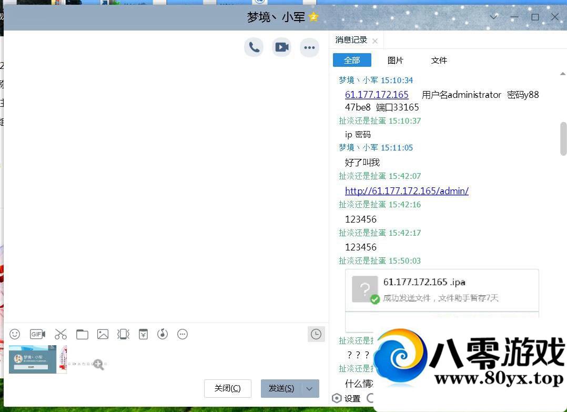Insert a GIF animation
Screen dimensions: 567x412
(x=37, y=334)
